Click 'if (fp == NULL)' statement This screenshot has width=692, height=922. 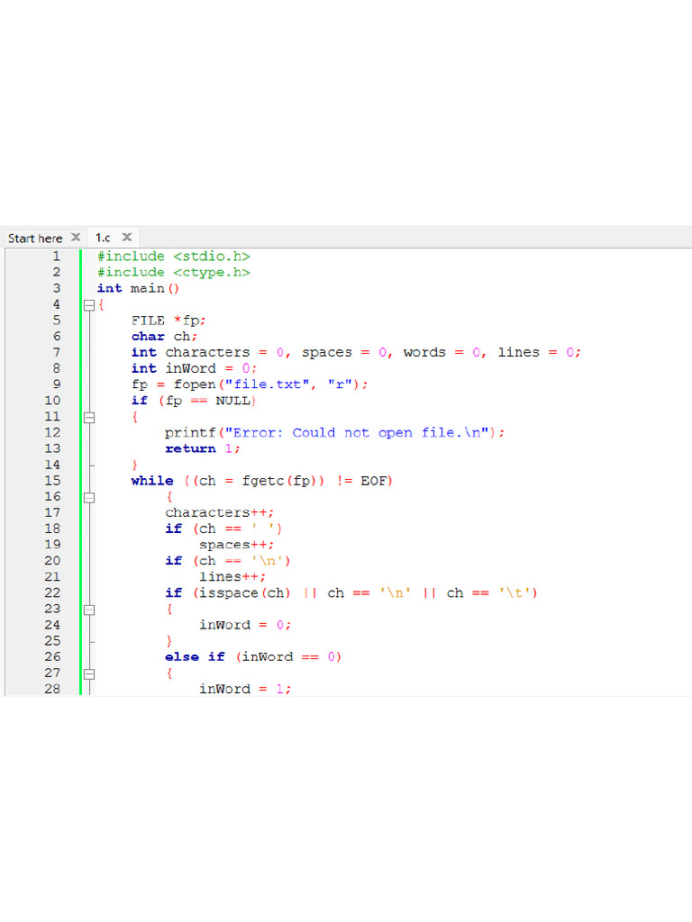click(194, 401)
